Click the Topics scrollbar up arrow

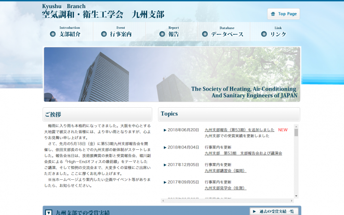(296, 127)
